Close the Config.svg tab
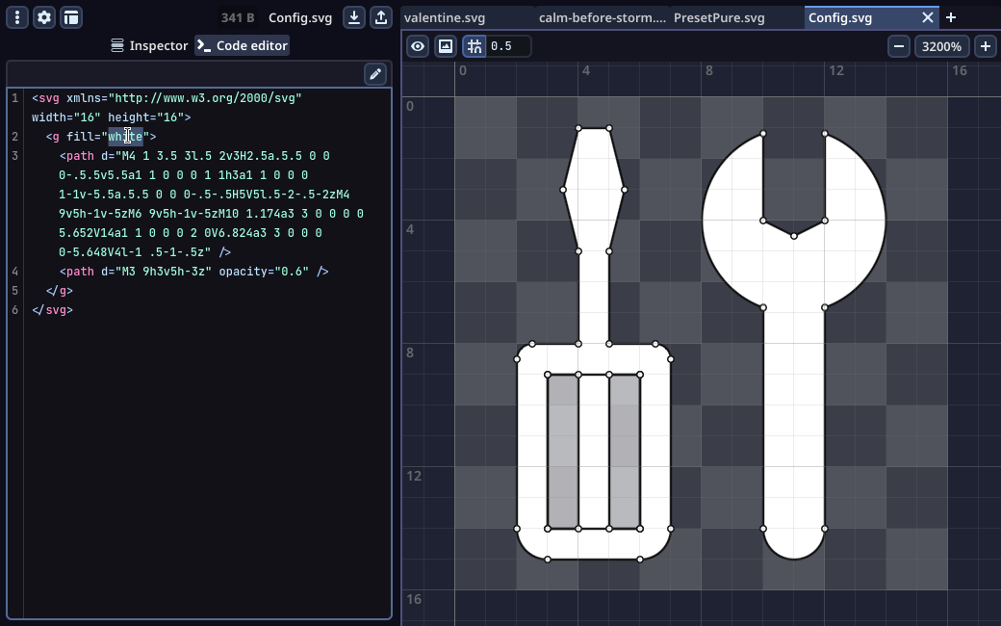The height and width of the screenshot is (626, 1001). click(928, 18)
